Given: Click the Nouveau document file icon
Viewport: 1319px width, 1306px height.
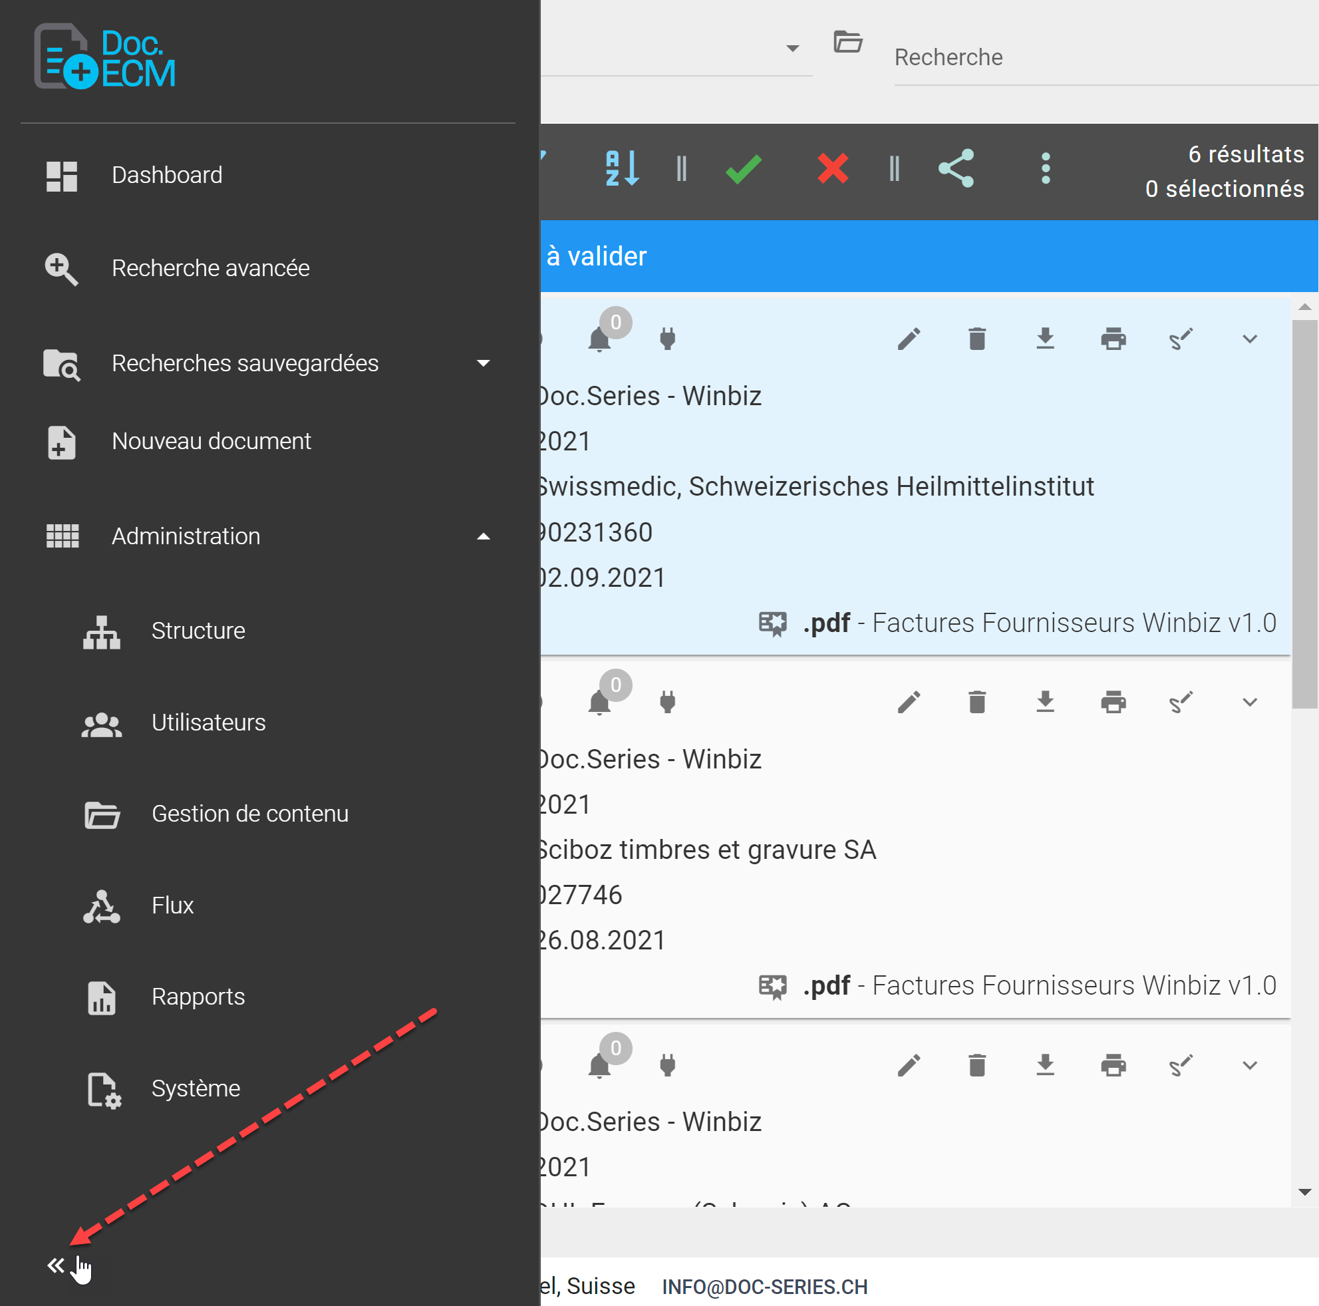Looking at the screenshot, I should click(x=61, y=442).
